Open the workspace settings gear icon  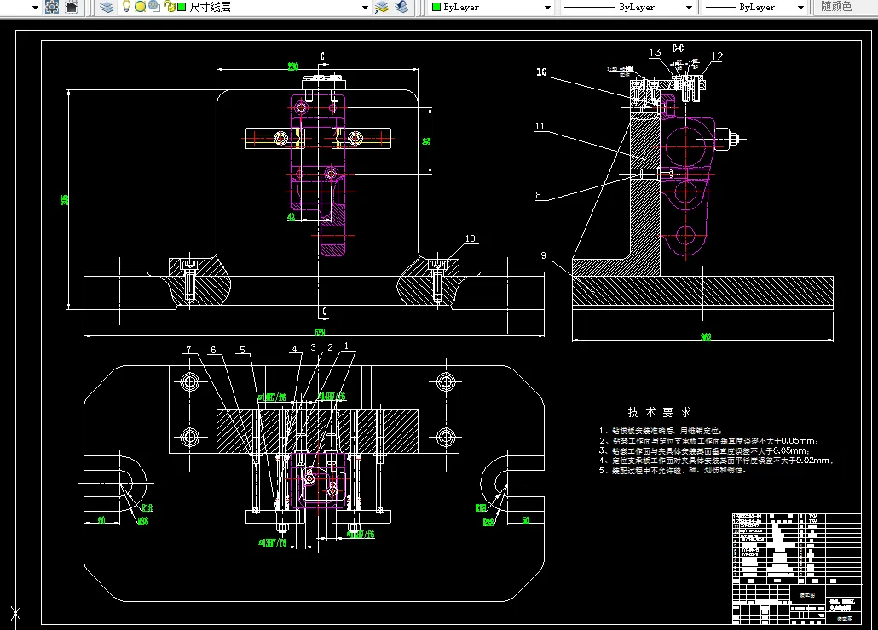(x=51, y=8)
